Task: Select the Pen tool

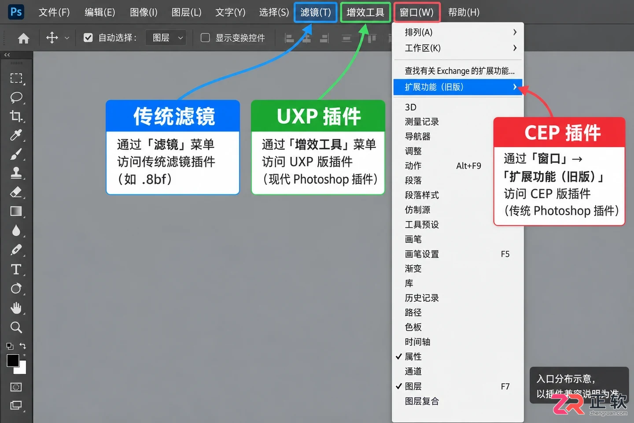Action: tap(16, 250)
